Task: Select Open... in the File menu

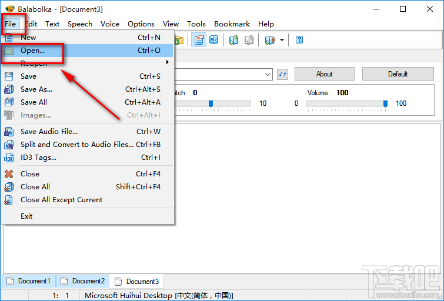Action: pos(88,51)
